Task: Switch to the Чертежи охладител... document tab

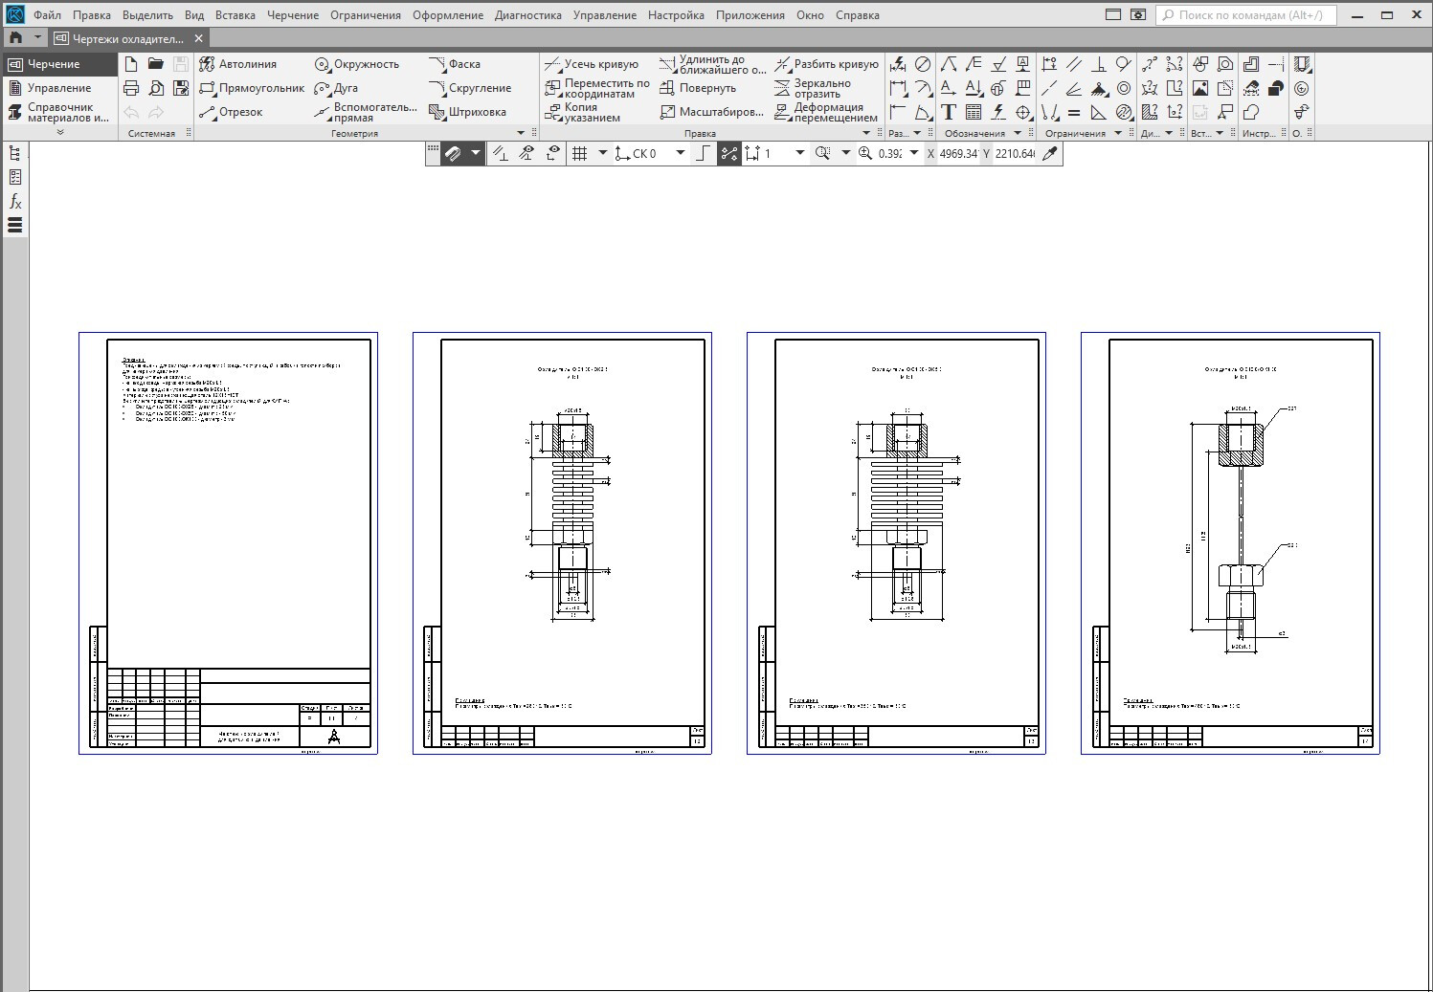Action: [x=128, y=38]
